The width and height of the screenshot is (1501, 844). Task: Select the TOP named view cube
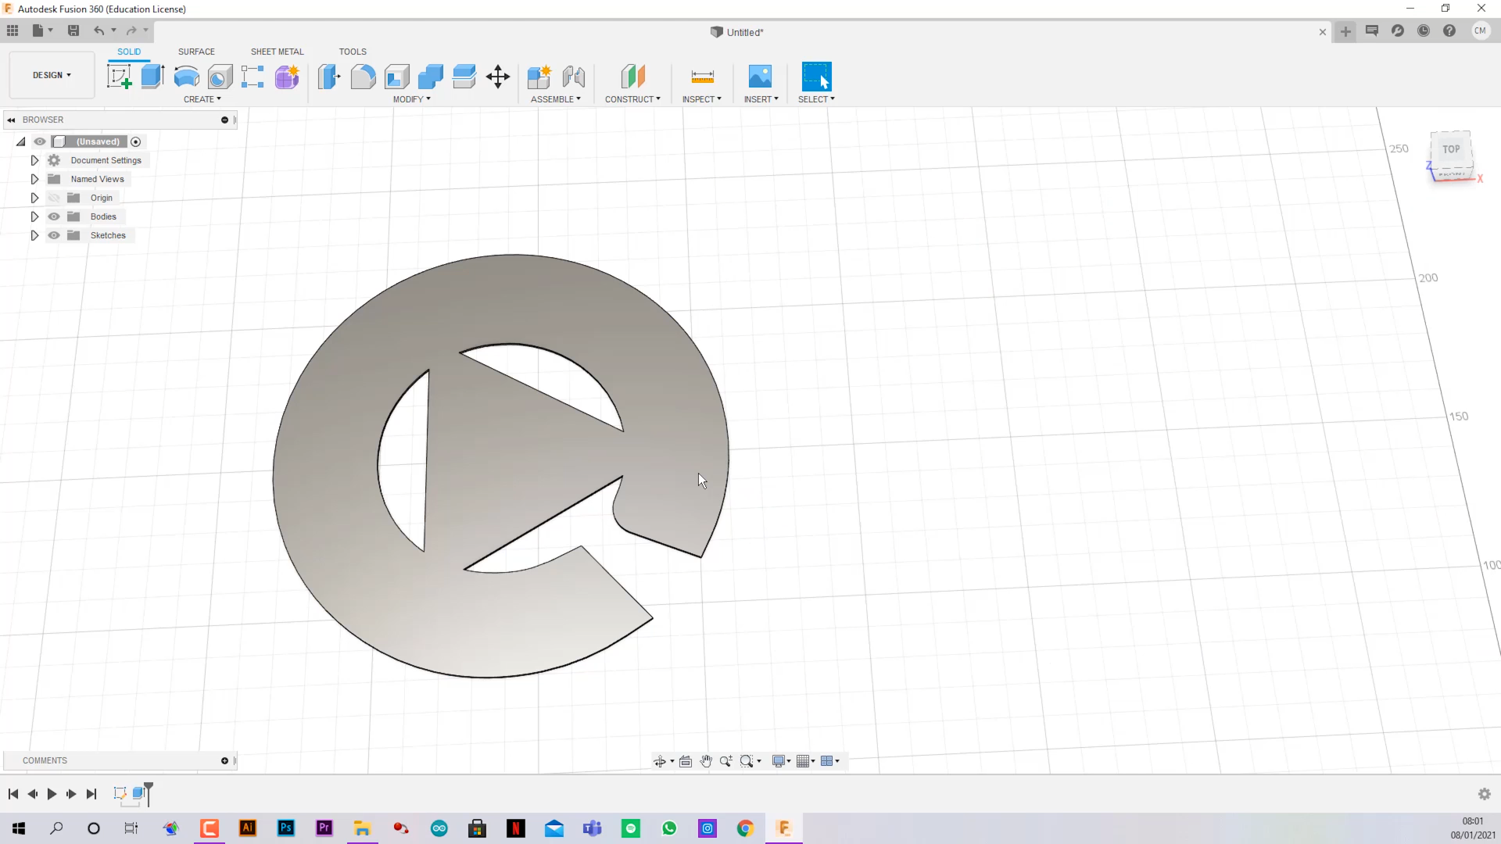[1450, 148]
